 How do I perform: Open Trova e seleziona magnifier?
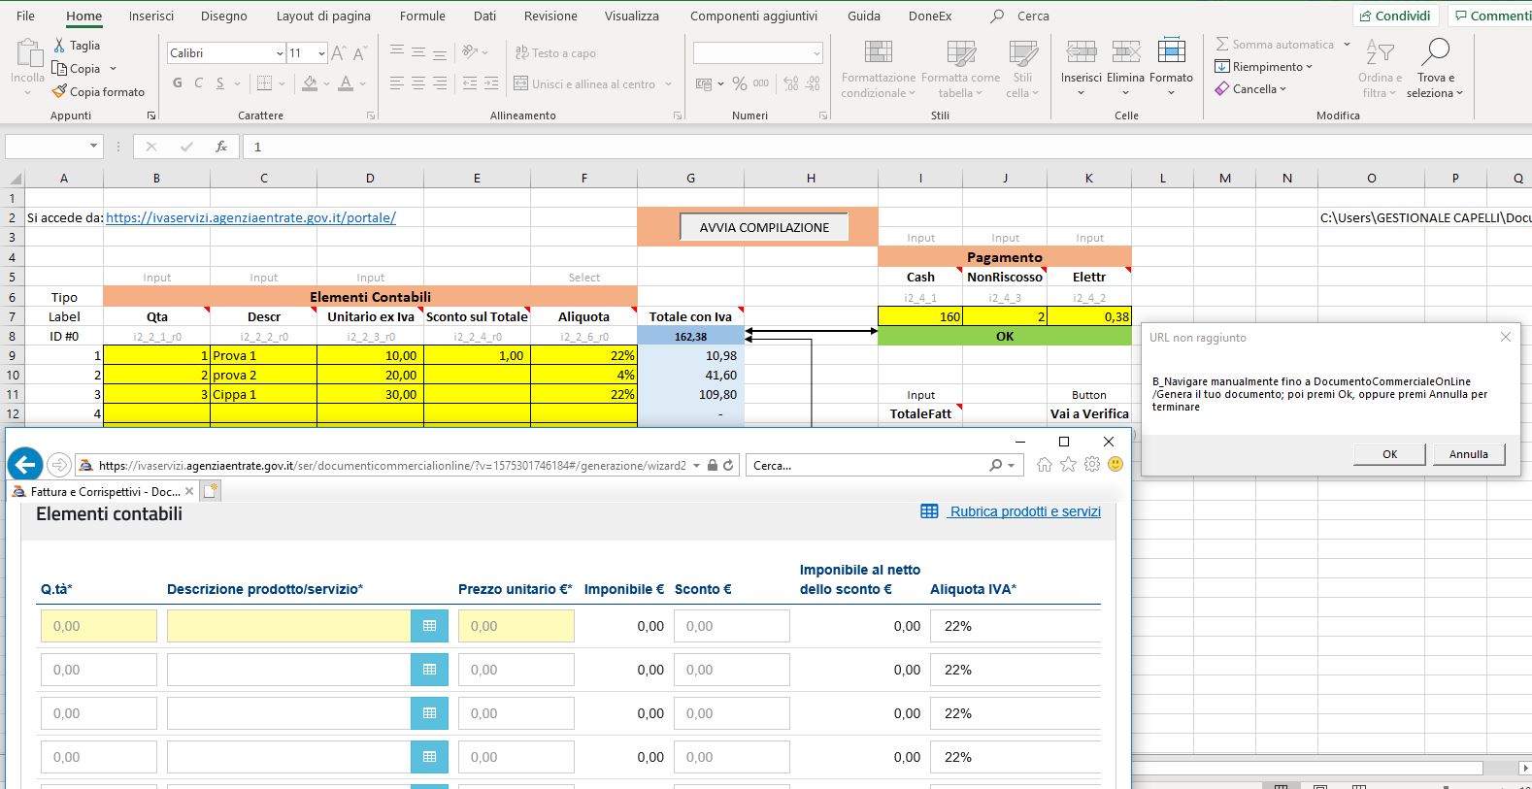(1435, 70)
